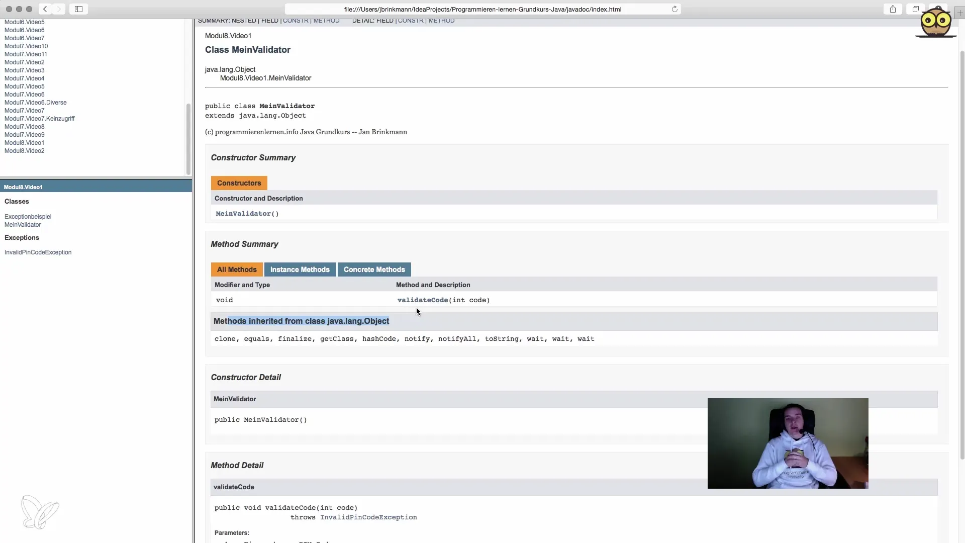Add a new tab with plus icon
This screenshot has height=543, width=965.
[959, 13]
